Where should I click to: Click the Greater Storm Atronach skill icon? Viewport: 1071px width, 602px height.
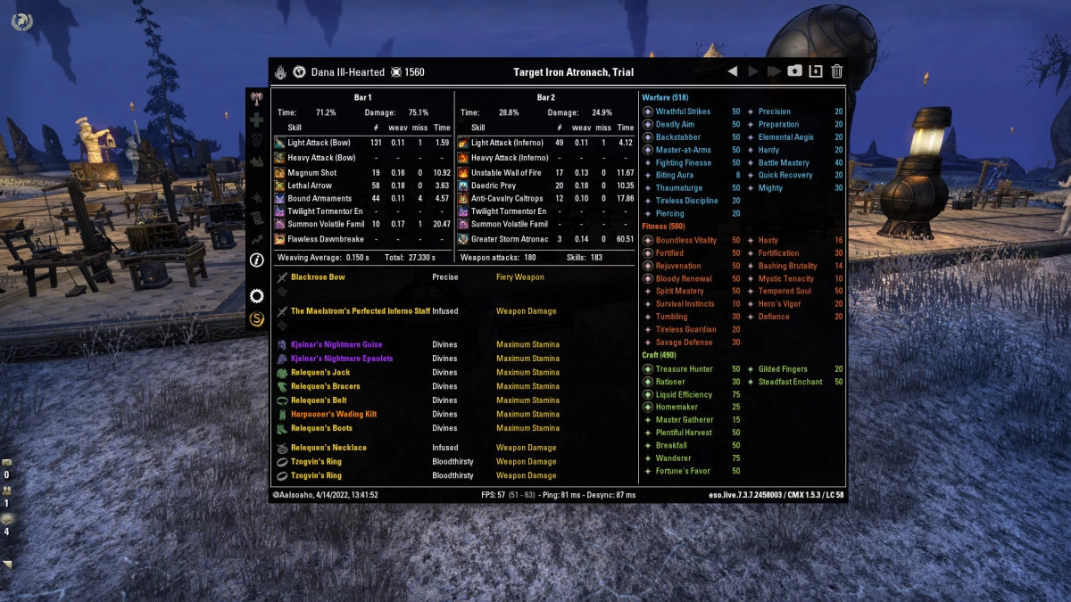(x=463, y=239)
